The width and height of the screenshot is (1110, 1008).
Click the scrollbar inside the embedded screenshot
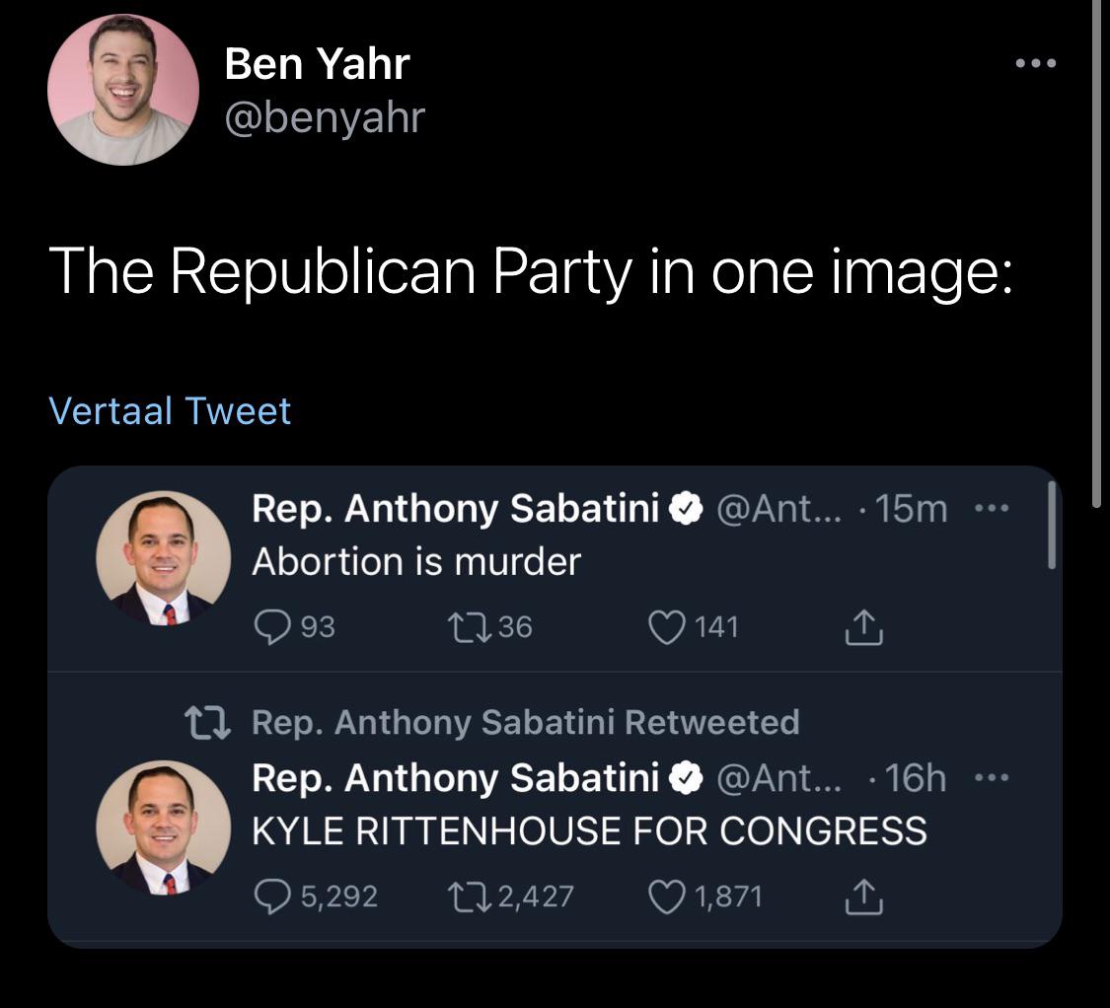[x=1052, y=526]
